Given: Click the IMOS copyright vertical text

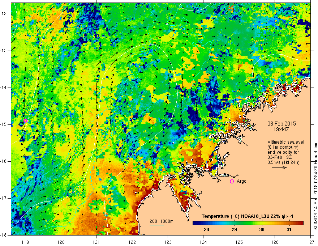Looking at the screenshot, I should point(315,186).
